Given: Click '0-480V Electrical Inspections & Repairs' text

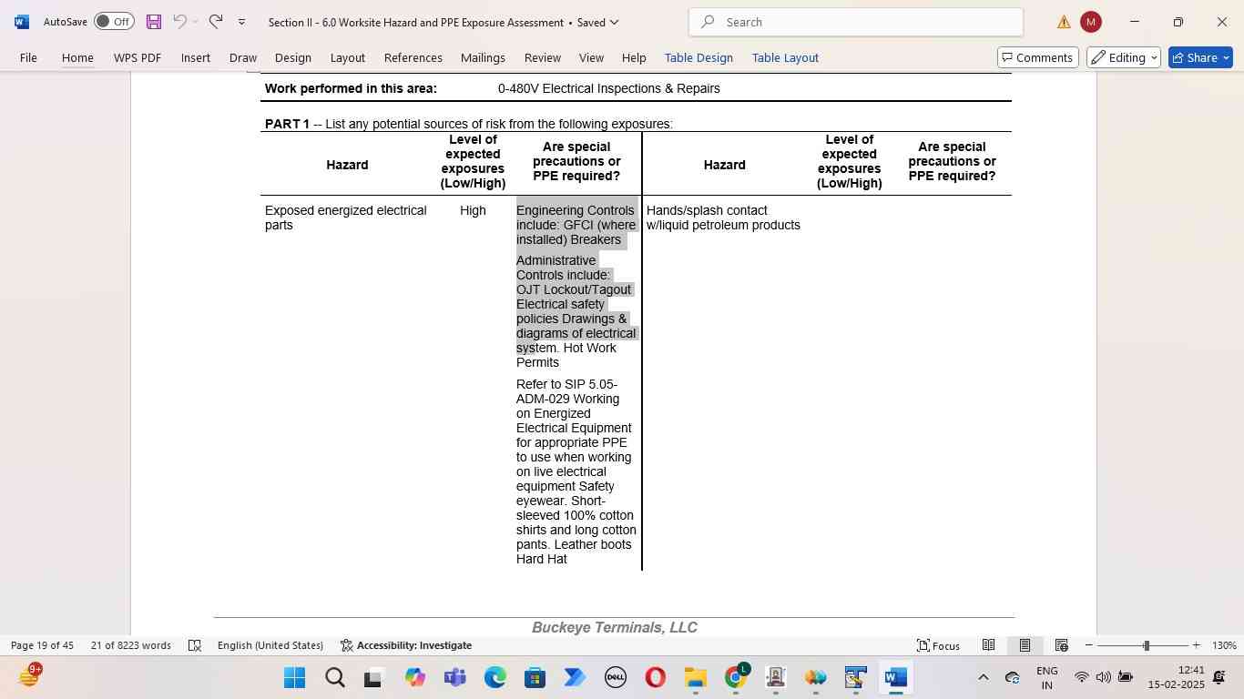Looking at the screenshot, I should 609,88.
